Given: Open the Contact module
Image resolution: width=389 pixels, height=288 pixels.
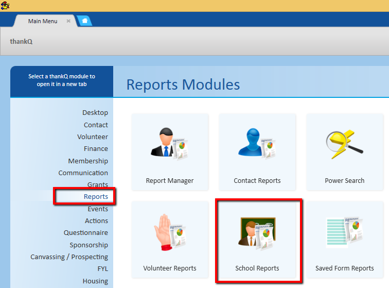Looking at the screenshot, I should [96, 125].
